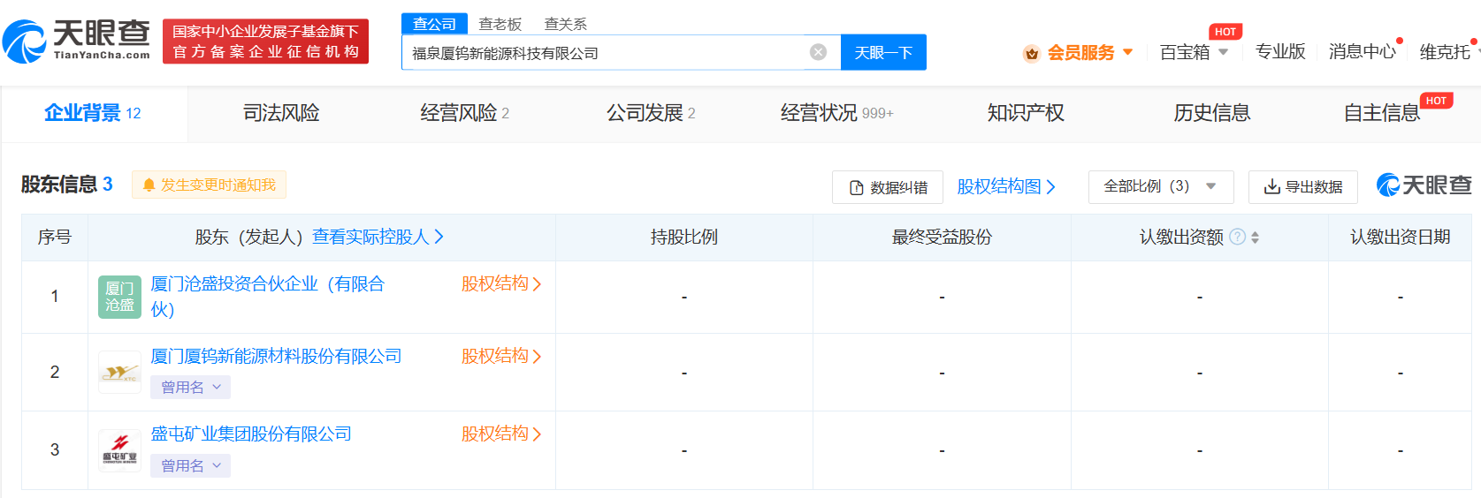Click the 国家中小企业发展子基金 red banner
Viewport: 1481px width, 498px height.
(x=265, y=41)
